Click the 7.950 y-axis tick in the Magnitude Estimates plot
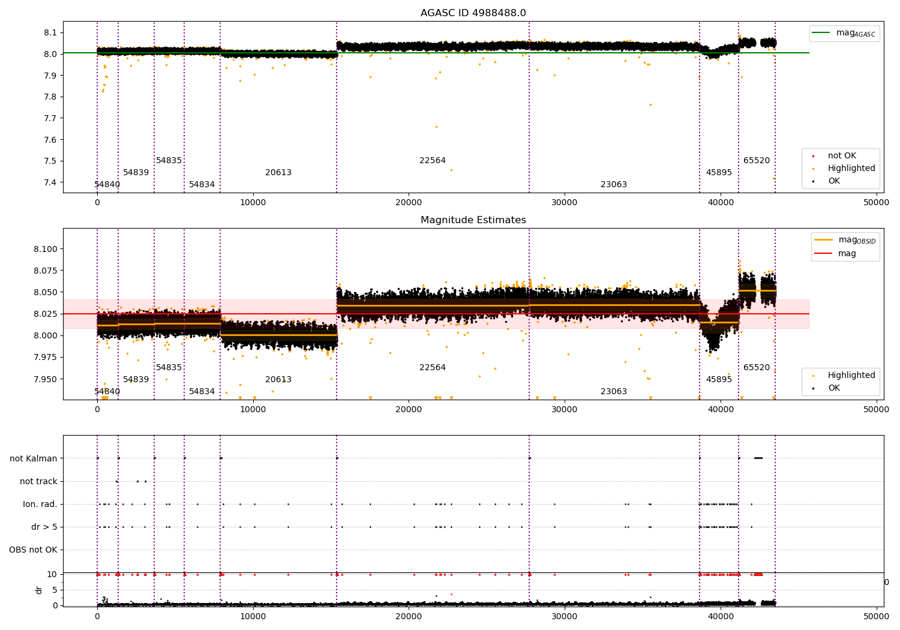The image size is (900, 630). [x=45, y=379]
